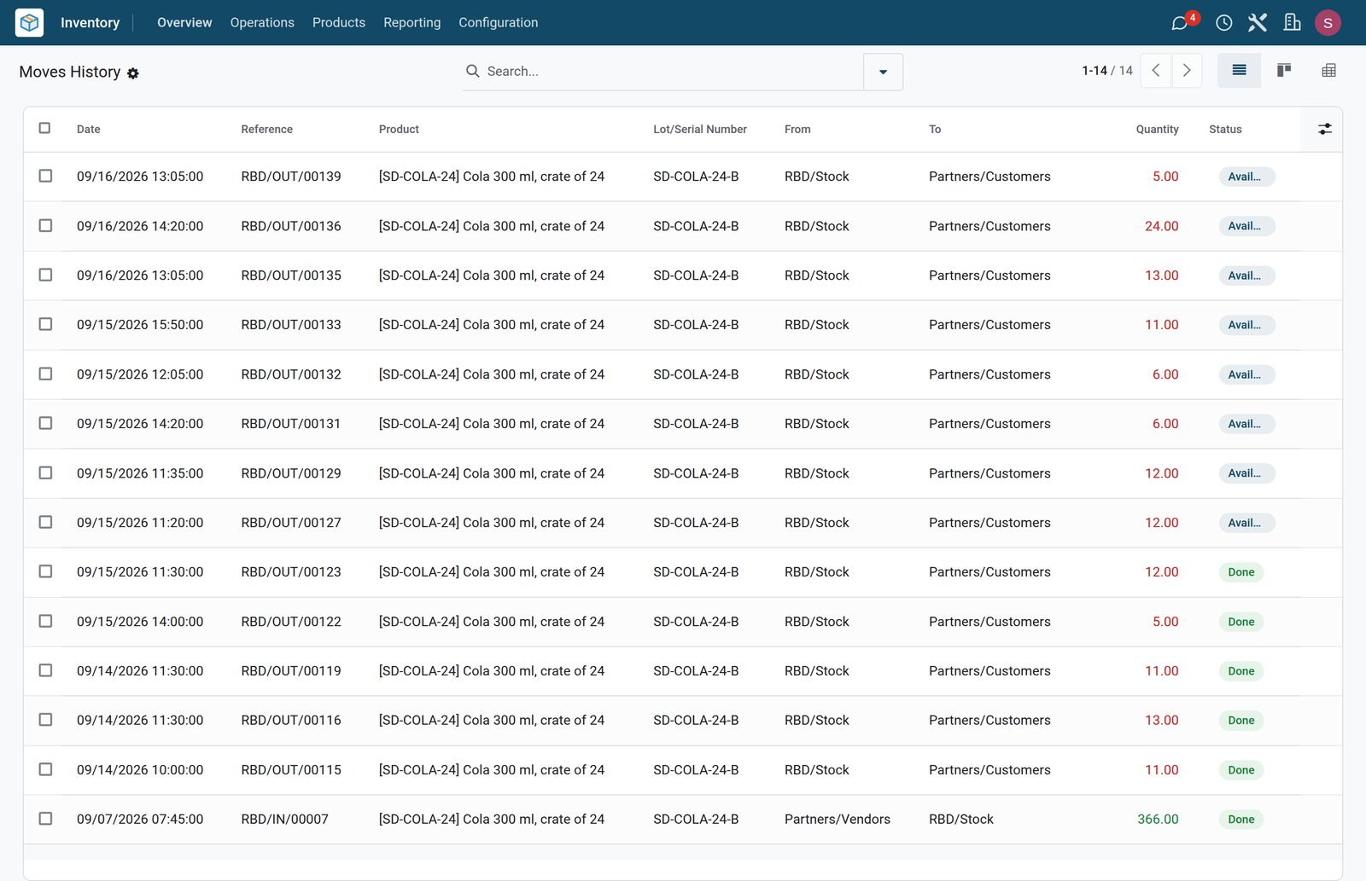
Task: Tick the checkbox for RBD/OUT/00123
Action: pos(45,571)
